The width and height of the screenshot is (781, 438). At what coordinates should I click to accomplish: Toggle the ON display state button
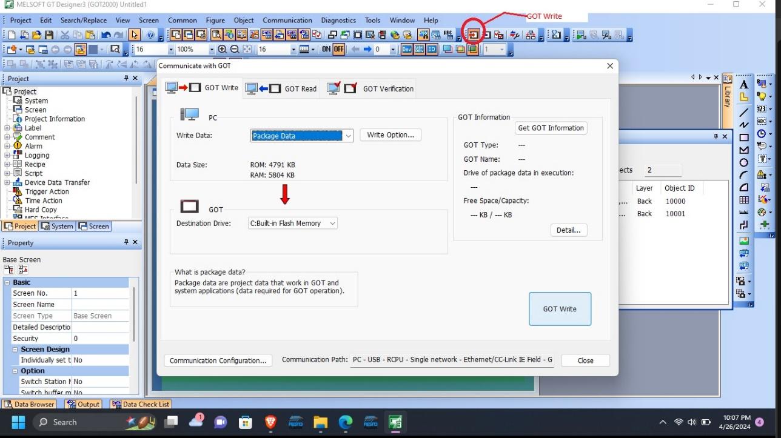(x=326, y=49)
